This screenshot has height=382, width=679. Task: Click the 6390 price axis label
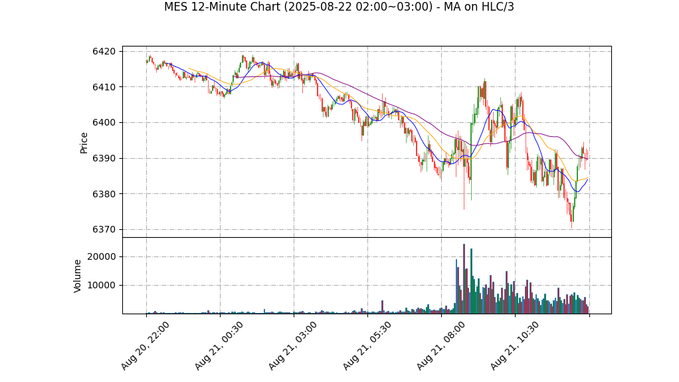104,159
